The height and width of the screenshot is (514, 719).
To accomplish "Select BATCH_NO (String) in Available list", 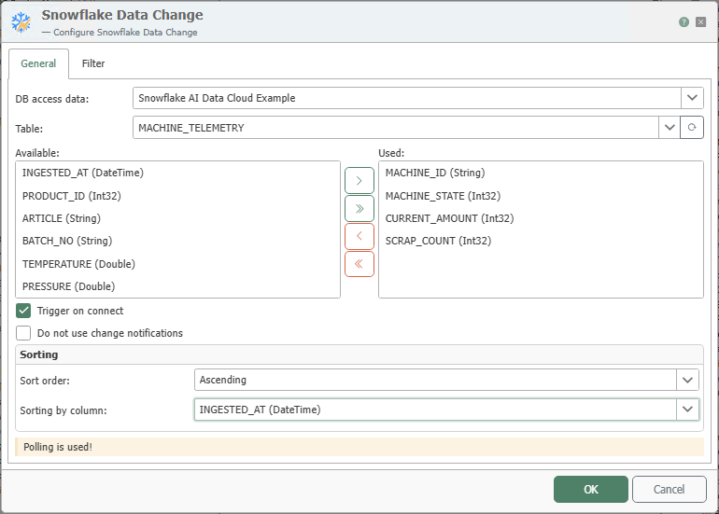I will pyautogui.click(x=178, y=241).
